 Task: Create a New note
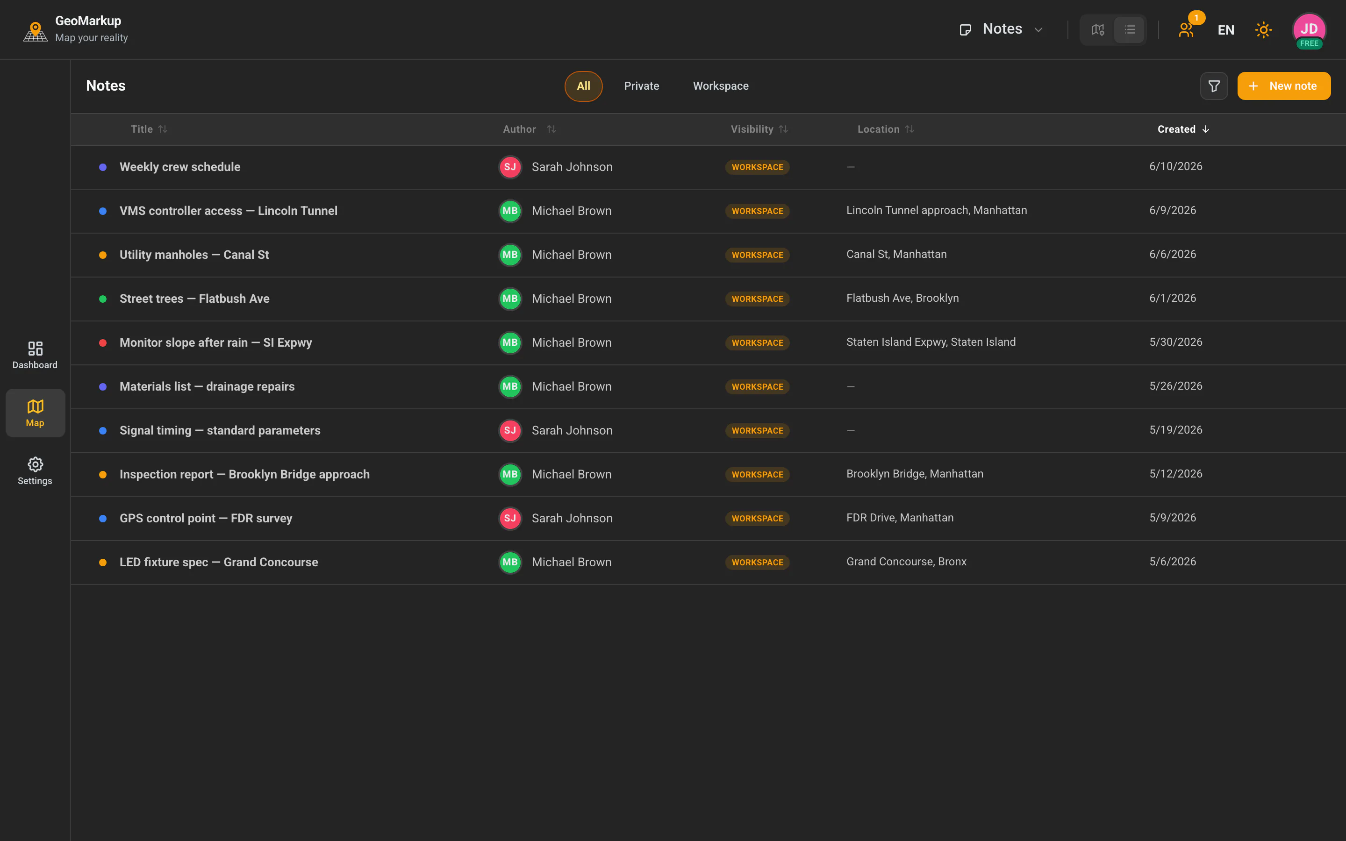(x=1284, y=86)
